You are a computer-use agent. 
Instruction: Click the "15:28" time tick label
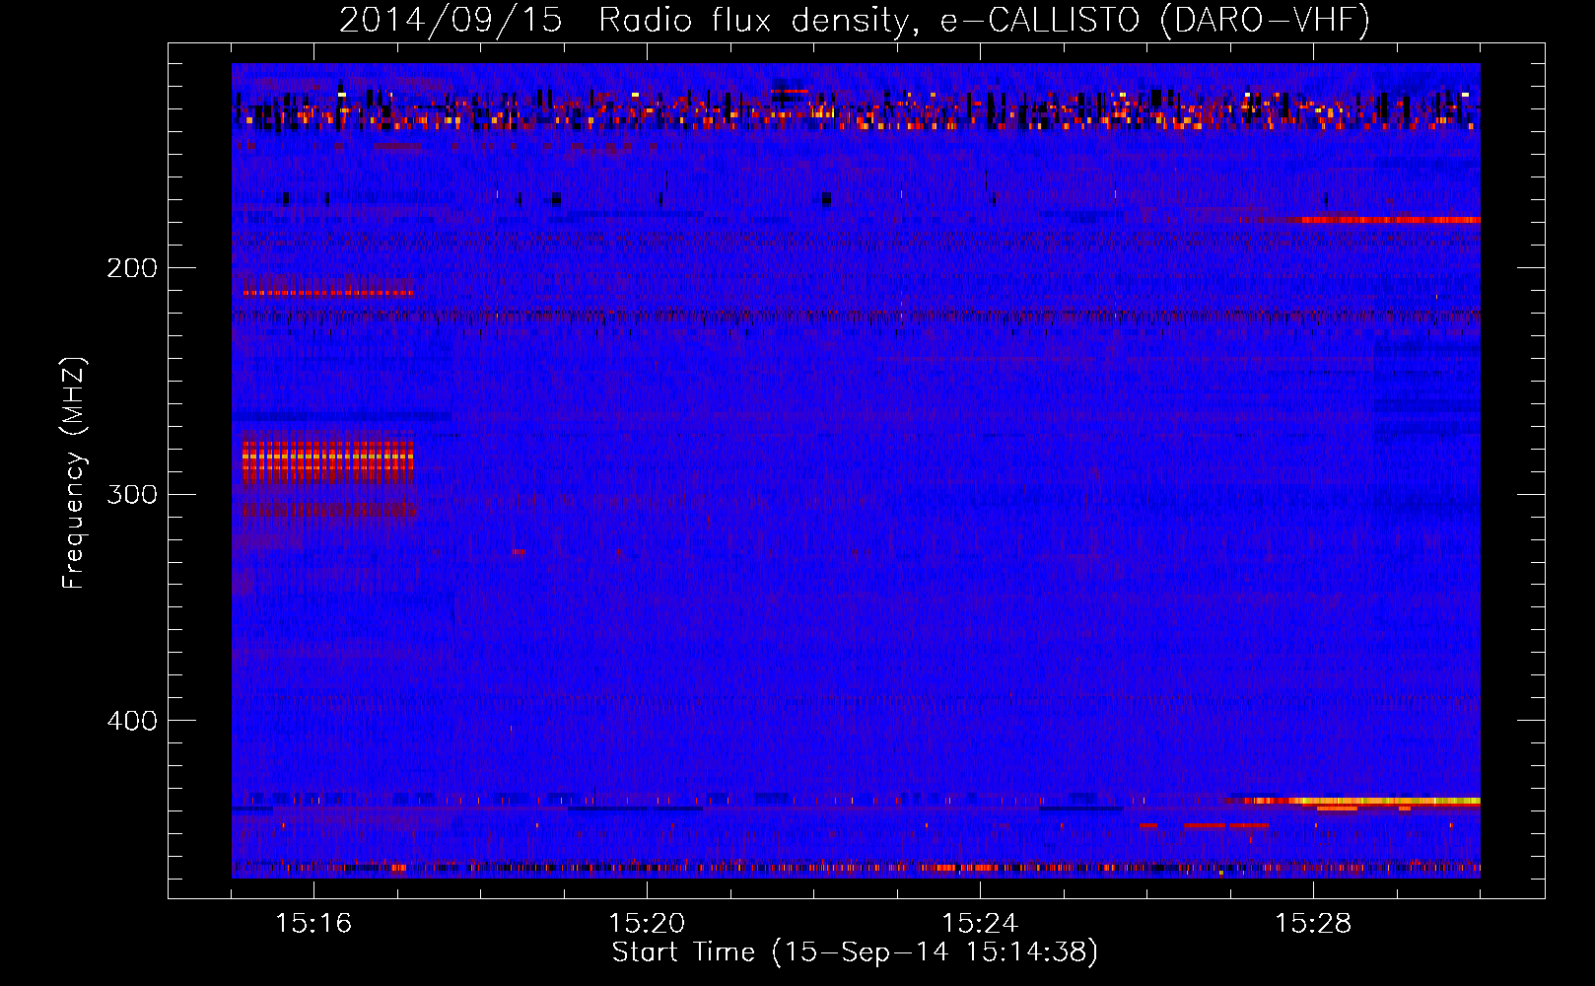point(1313,923)
